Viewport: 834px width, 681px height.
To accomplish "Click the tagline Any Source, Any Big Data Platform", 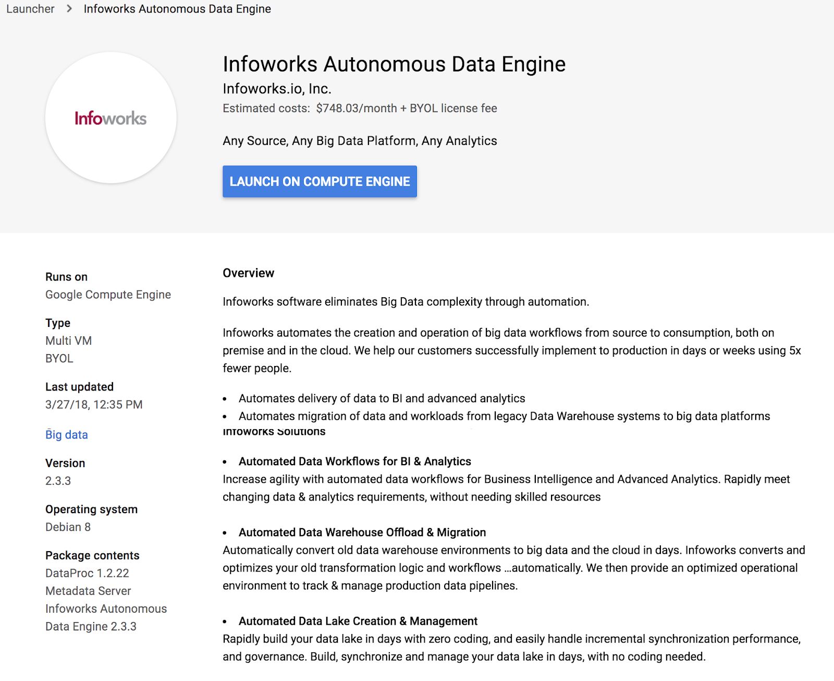I will pyautogui.click(x=360, y=141).
